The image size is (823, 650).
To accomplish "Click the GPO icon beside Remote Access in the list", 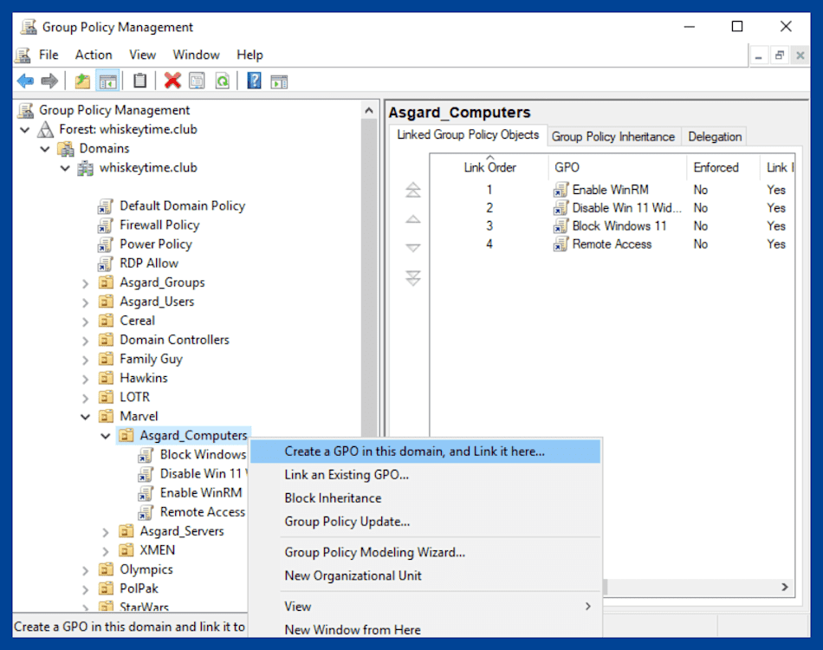I will coord(559,244).
